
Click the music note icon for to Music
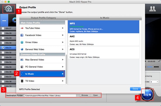22,74
